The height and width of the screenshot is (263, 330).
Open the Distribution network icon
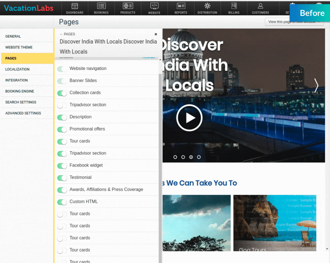tap(207, 6)
